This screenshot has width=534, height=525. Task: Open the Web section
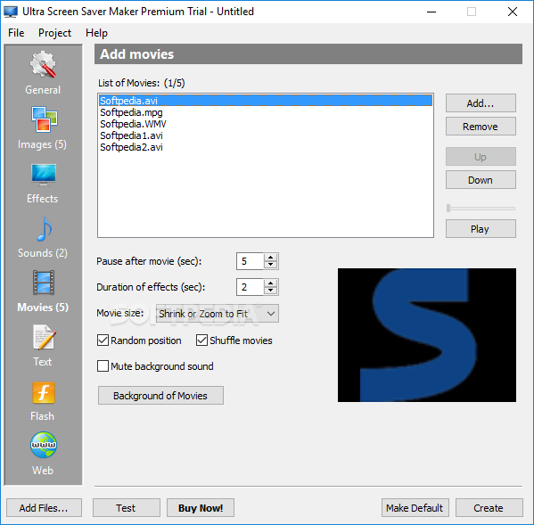coord(43,454)
